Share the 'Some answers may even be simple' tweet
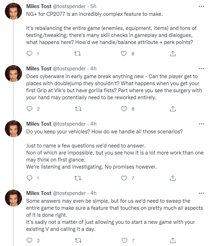 coord(173,240)
